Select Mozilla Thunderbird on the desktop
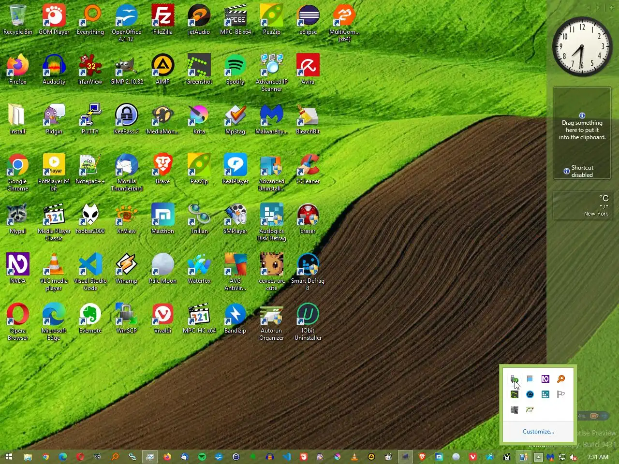 pyautogui.click(x=127, y=173)
